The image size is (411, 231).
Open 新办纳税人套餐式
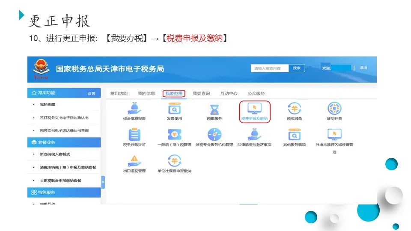click(x=55, y=154)
